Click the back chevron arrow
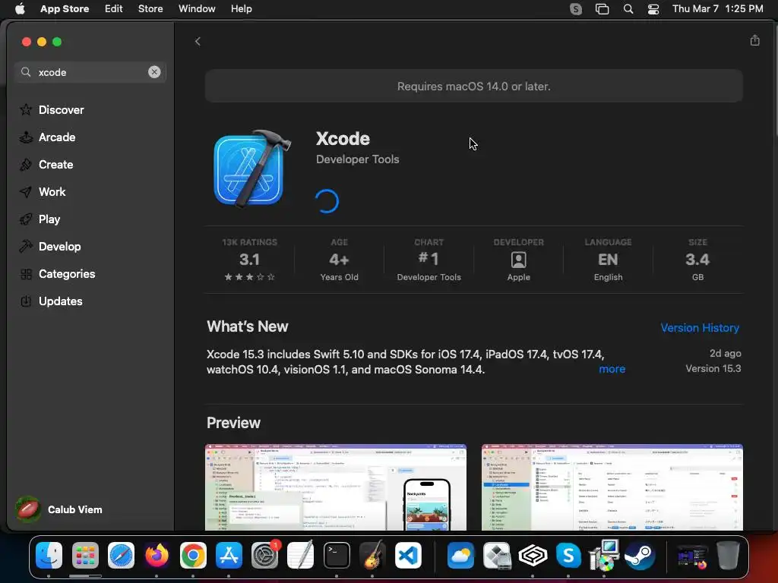Viewport: 778px width, 583px height. pos(198,42)
